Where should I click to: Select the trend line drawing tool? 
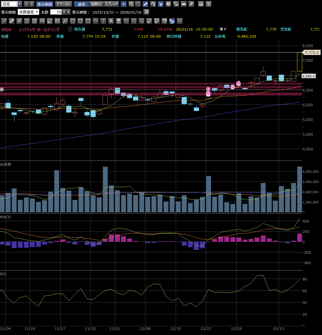pyautogui.click(x=4, y=21)
